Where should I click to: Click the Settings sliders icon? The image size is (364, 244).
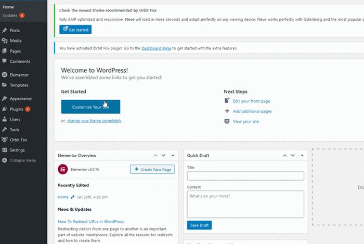click(x=4, y=150)
